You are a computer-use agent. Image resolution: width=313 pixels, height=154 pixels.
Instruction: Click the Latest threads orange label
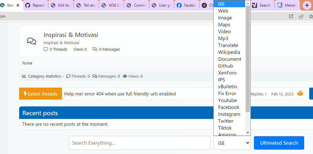click(x=40, y=94)
